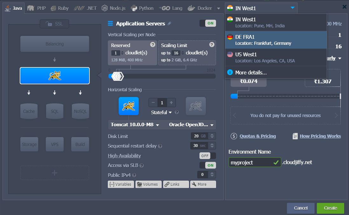Open the Docker tab
349x215 pixels.
(200, 8)
